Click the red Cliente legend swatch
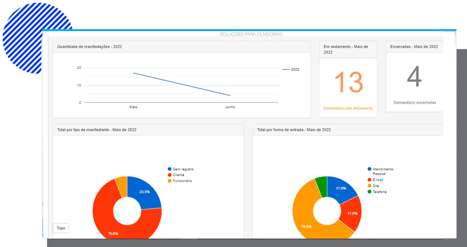Viewport: 467px width, 247px height. pos(170,175)
